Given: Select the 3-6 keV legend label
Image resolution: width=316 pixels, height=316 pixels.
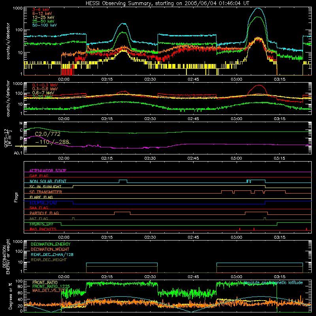Looking at the screenshot, I should [x=41, y=9].
